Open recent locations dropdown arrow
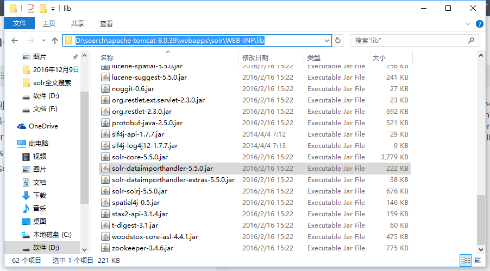This screenshot has width=490, height=271. [43, 41]
